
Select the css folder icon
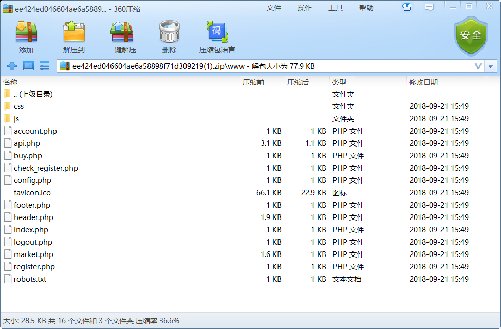click(x=7, y=106)
